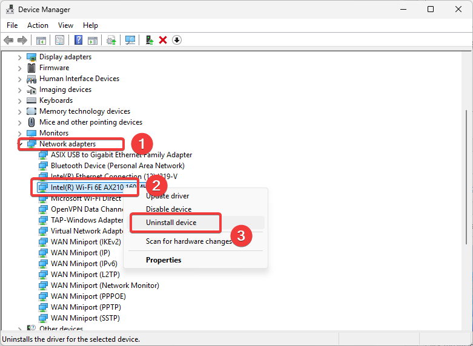Viewport: 473px width, 346px height.
Task: Open the Action menu
Action: (38, 25)
